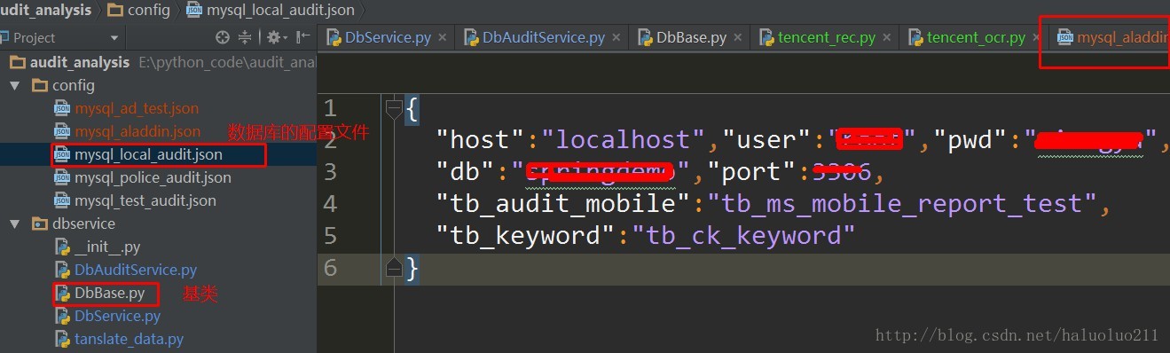Click the Scroll from Source target icon
Screen dimensions: 1170x353
(x=223, y=37)
